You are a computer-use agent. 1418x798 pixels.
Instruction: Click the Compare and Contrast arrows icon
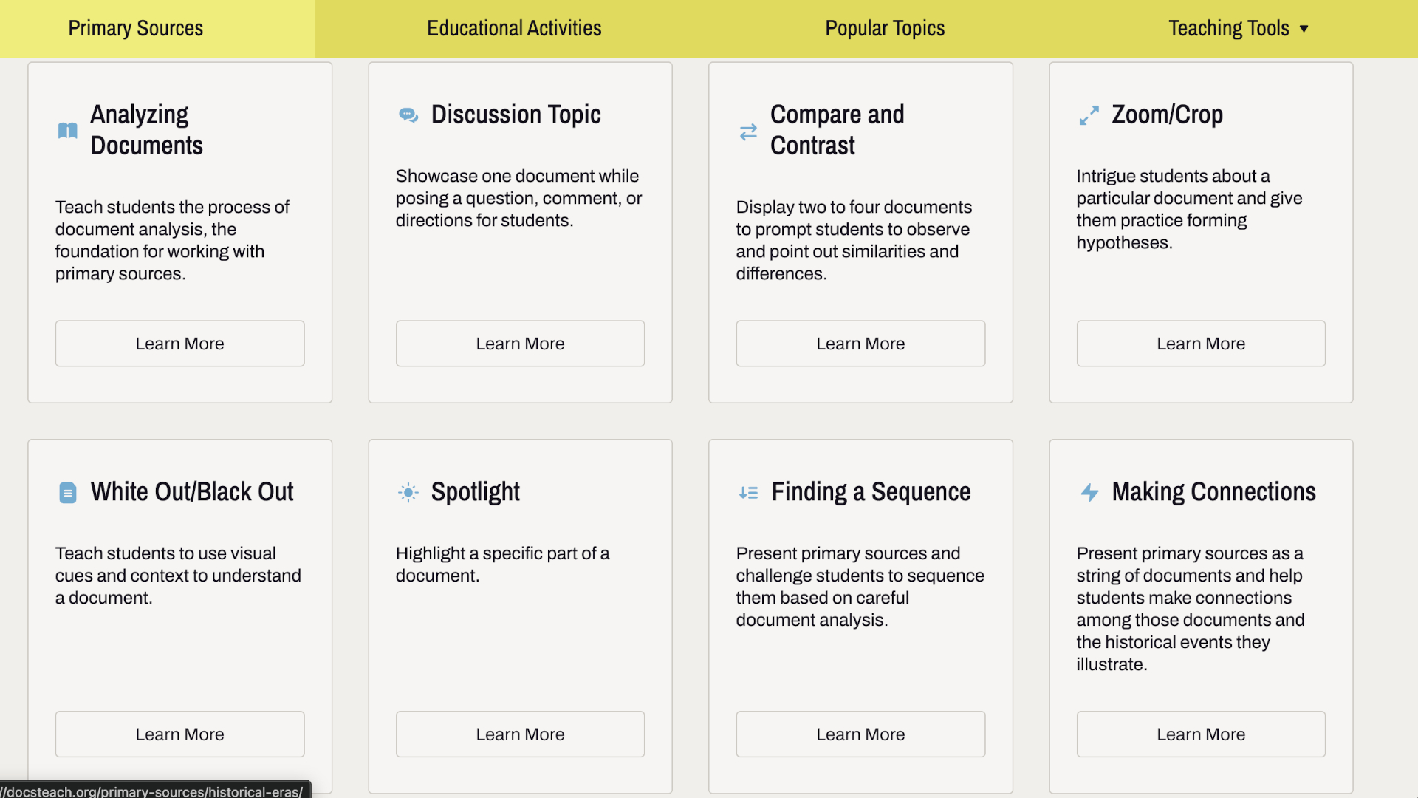click(x=748, y=132)
